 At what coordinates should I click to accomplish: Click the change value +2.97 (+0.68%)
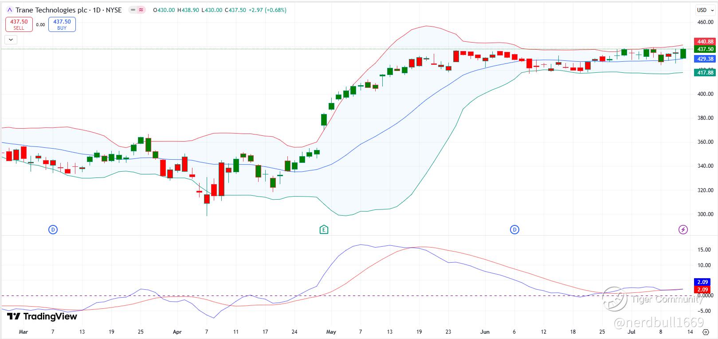coord(267,10)
